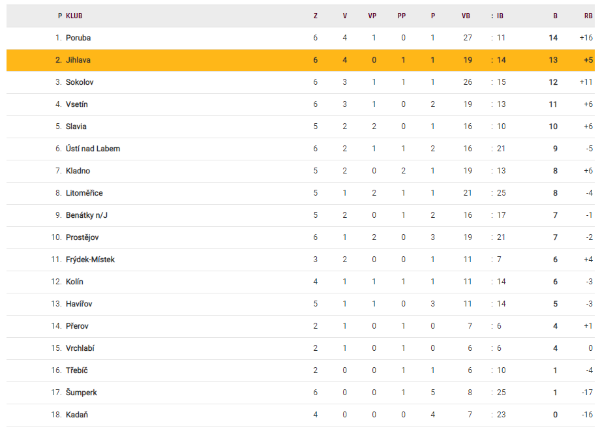Open Benátky n/J team page

pos(87,215)
